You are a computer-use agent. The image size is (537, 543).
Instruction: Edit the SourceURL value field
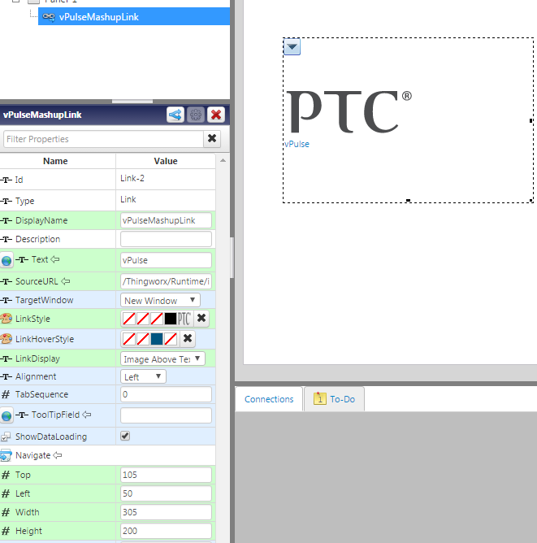click(166, 281)
